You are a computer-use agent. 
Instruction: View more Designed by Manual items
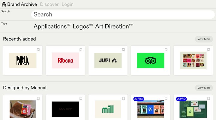point(204,88)
